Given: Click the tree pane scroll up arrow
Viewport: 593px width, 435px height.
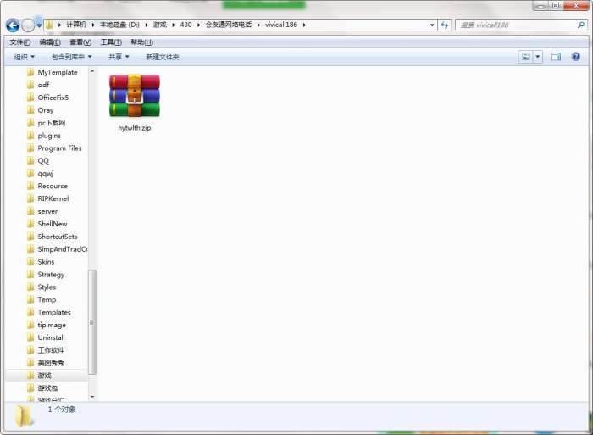Looking at the screenshot, I should click(91, 71).
